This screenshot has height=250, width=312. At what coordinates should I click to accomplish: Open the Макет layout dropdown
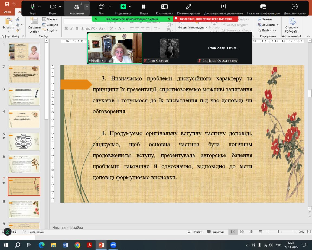pos(50,19)
